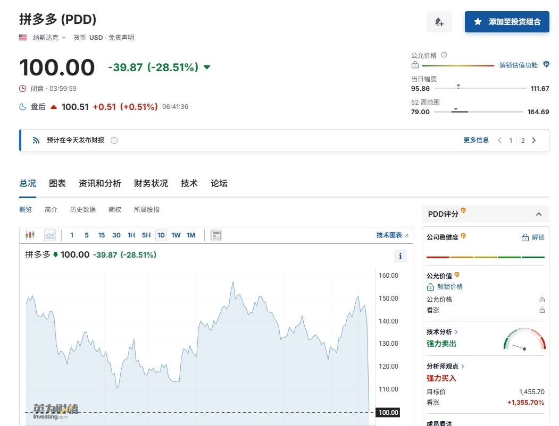
Task: Open the 更多信息 link
Action: [x=476, y=140]
